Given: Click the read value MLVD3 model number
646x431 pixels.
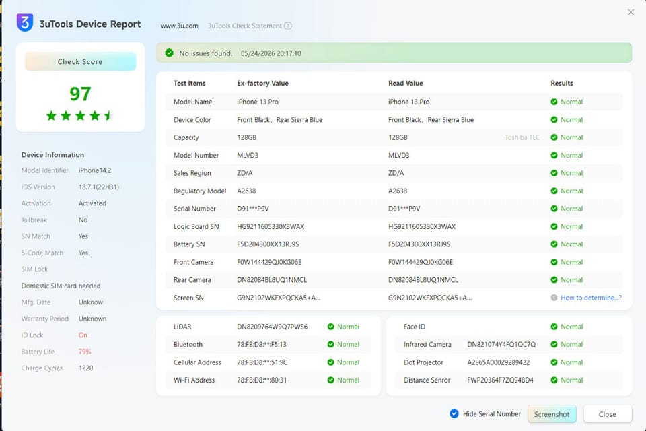Looking at the screenshot, I should [399, 156].
